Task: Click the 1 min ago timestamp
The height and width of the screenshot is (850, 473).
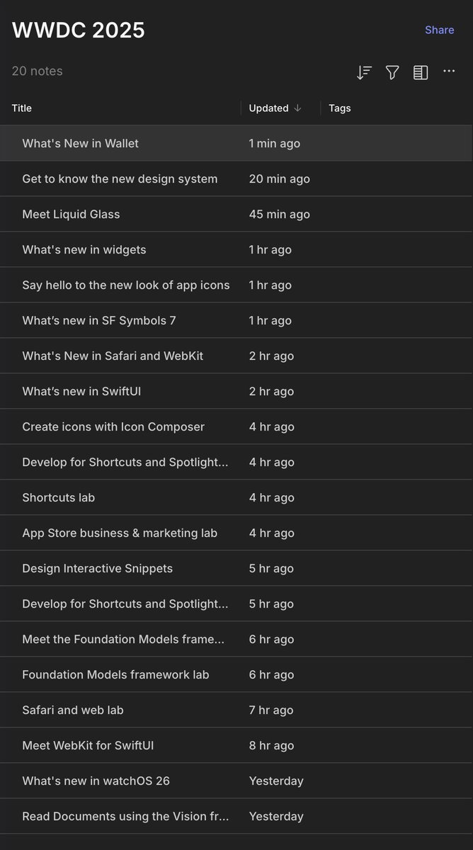Action: [x=275, y=143]
